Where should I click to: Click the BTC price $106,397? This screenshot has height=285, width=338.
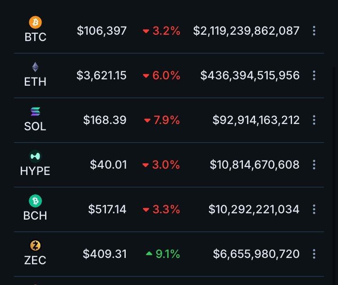(x=102, y=31)
